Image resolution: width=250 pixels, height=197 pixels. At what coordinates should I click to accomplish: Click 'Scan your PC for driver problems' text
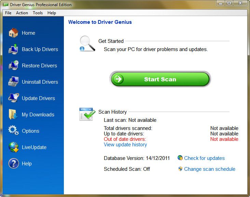point(156,49)
